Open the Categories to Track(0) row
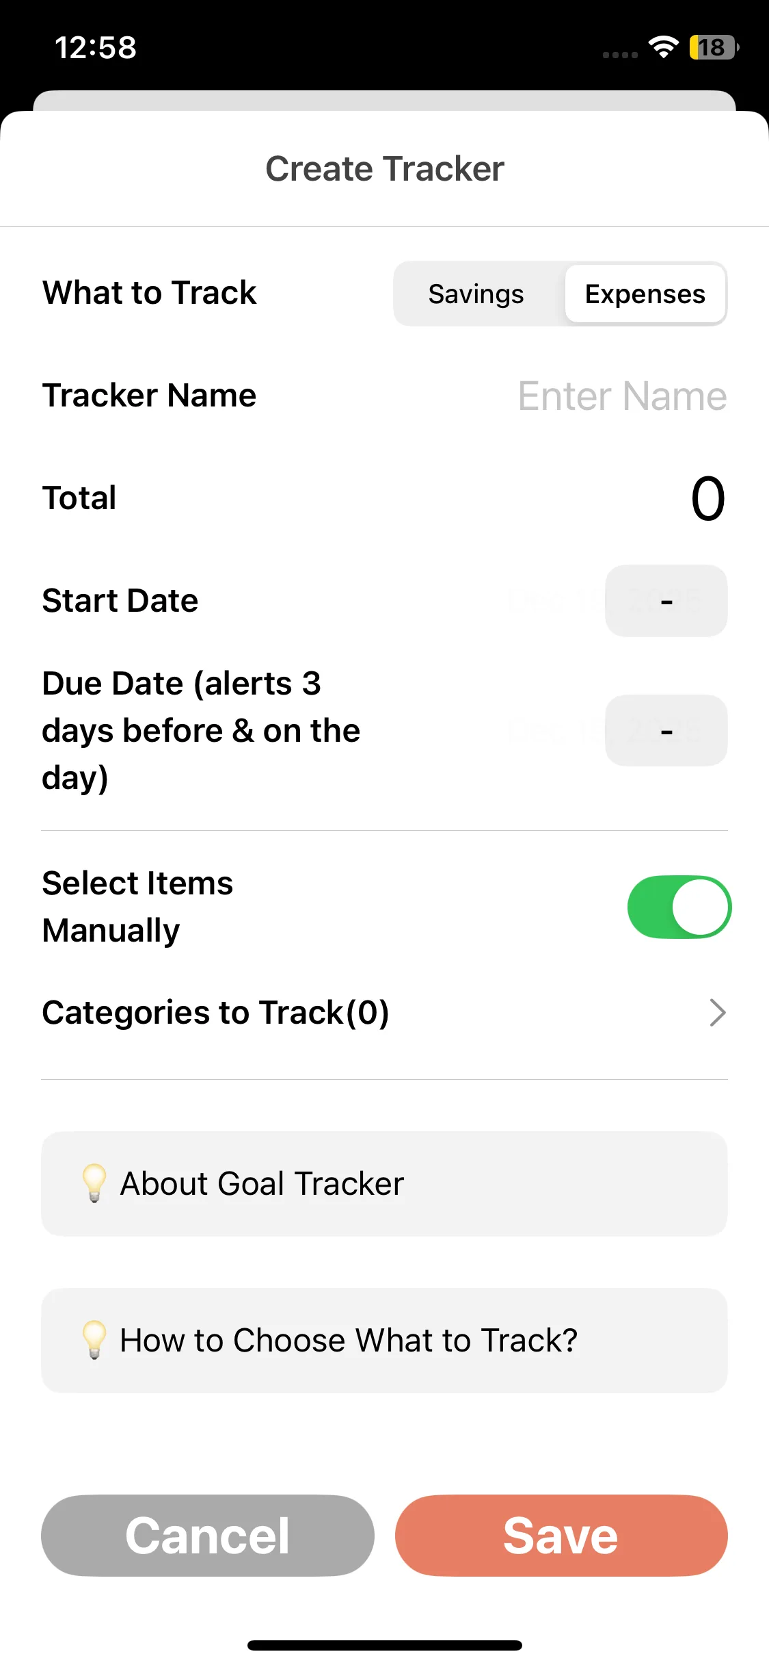The image size is (769, 1667). (x=216, y=1013)
